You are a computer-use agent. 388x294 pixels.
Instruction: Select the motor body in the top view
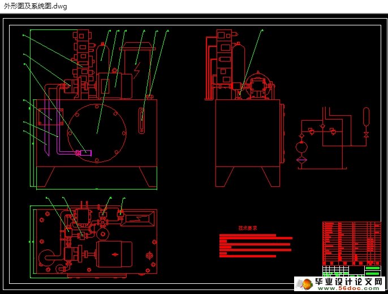pos(114,254)
